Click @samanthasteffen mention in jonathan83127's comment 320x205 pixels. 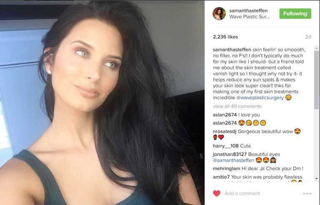233,160
